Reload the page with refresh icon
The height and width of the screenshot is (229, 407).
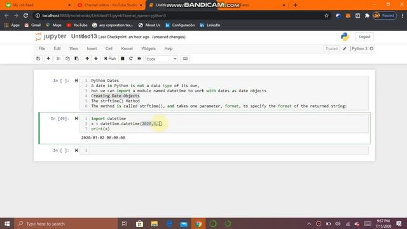click(x=25, y=15)
